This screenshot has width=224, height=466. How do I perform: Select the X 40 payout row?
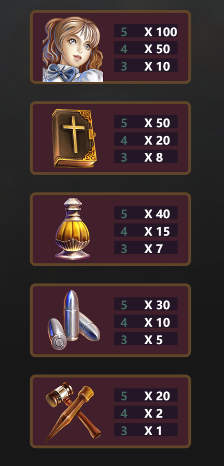coord(146,213)
